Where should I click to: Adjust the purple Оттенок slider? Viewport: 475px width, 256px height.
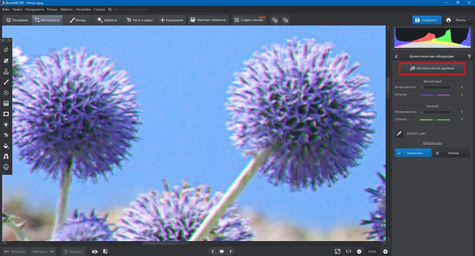(435, 95)
